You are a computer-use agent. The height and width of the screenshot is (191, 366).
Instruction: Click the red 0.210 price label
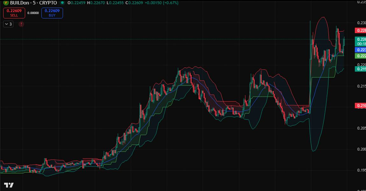coord(360,106)
